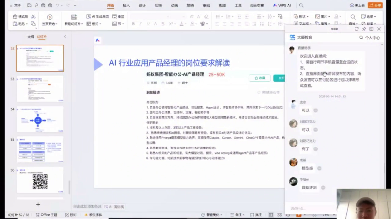Open the 版式 layout dropdown

[x=94, y=24]
